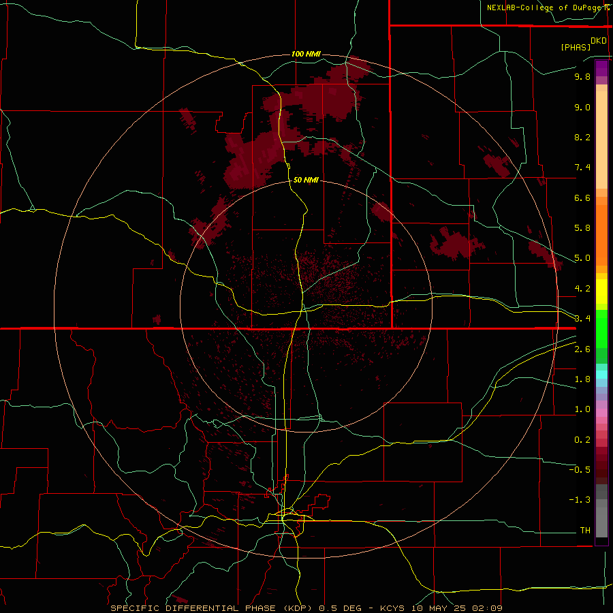Click the 5.8 value on the color scale
This screenshot has height=613, width=613.
click(582, 228)
